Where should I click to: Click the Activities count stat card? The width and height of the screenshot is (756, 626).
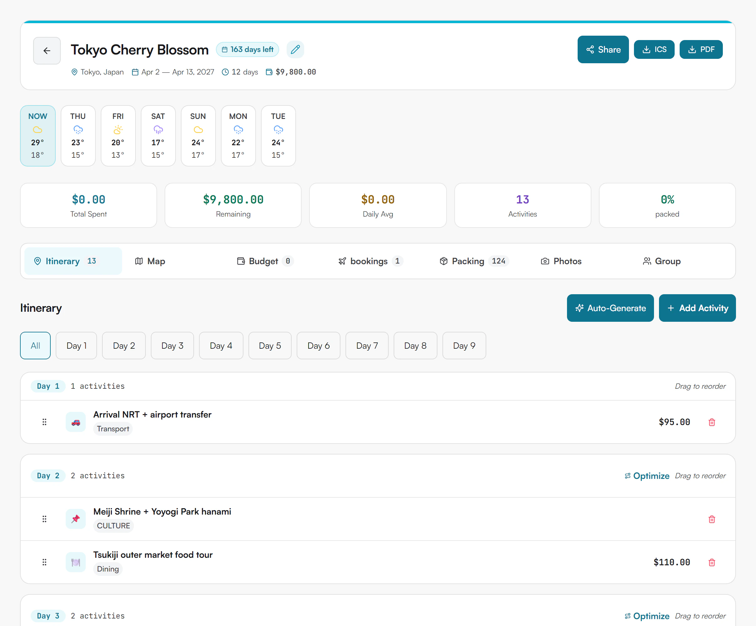[523, 205]
